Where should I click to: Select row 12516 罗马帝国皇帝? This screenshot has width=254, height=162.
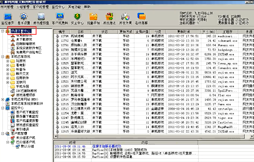[154, 100]
